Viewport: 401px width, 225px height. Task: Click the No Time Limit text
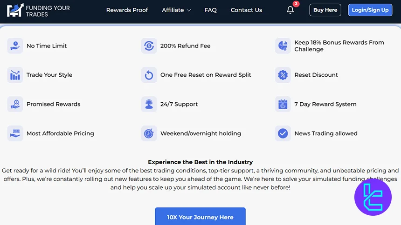(47, 46)
